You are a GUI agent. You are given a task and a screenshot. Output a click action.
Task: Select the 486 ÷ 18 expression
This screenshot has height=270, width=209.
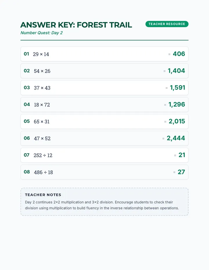(44, 172)
